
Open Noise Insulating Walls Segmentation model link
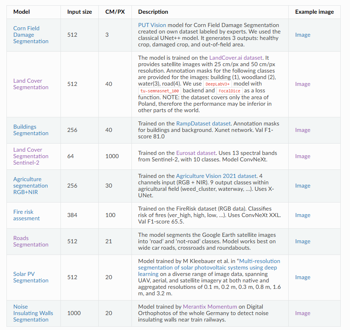click(33, 313)
